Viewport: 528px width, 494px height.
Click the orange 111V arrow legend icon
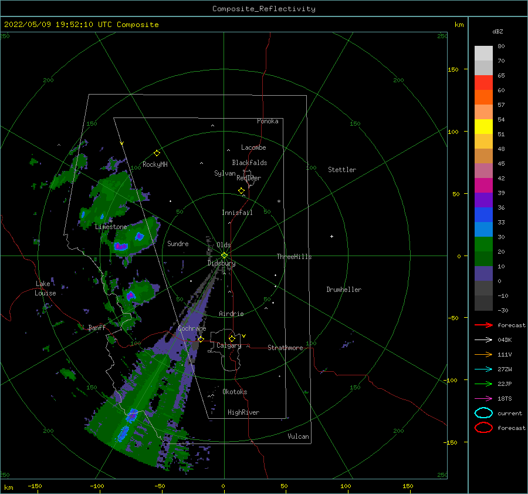pyautogui.click(x=483, y=354)
